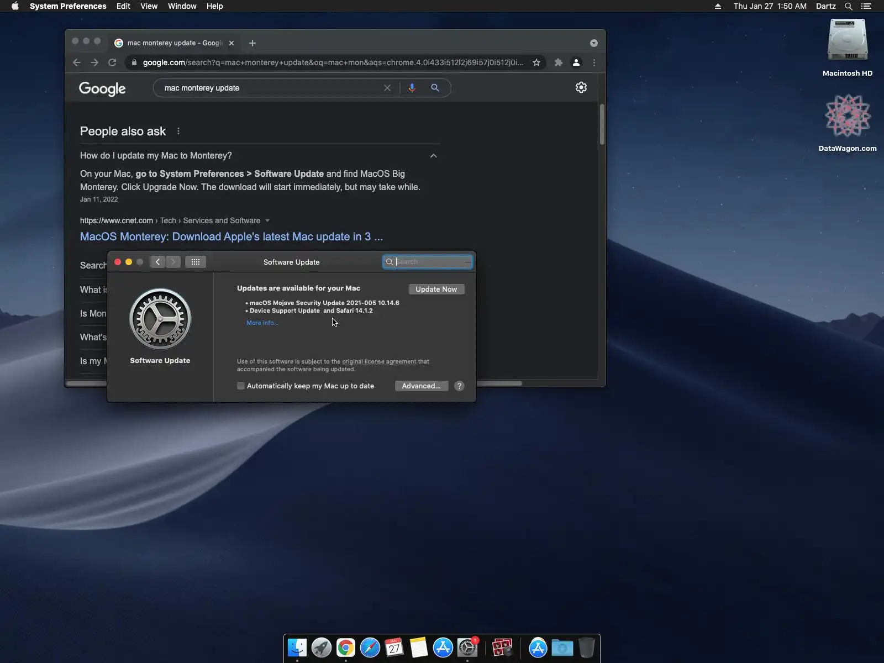The width and height of the screenshot is (884, 663).
Task: Bookmark this page with star icon
Action: tap(536, 62)
